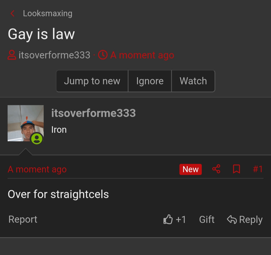This screenshot has height=255, width=271.
Task: Tap the red back chevron icon
Action: point(12,14)
